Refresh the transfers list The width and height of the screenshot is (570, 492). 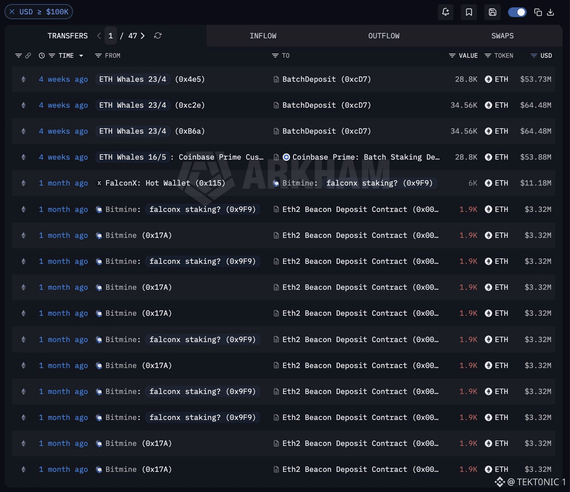[158, 36]
